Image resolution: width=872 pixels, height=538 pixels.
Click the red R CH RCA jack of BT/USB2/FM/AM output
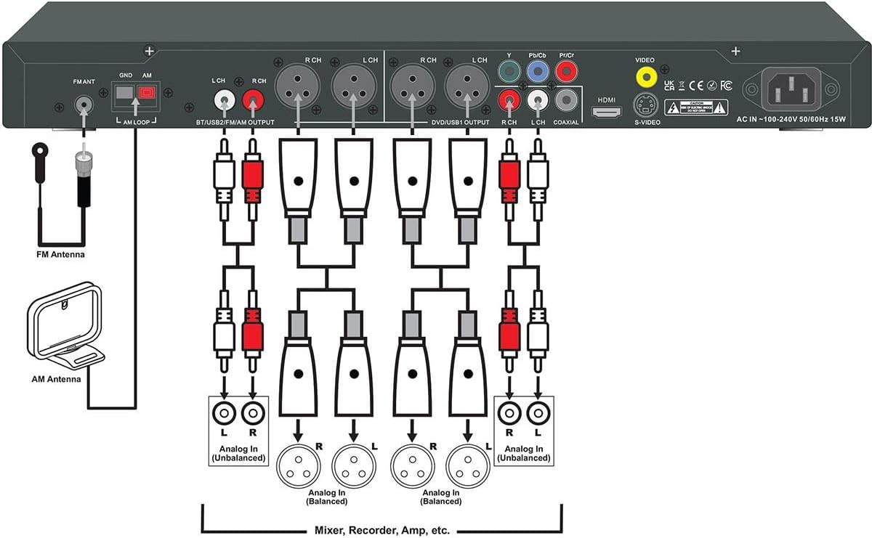tap(252, 99)
